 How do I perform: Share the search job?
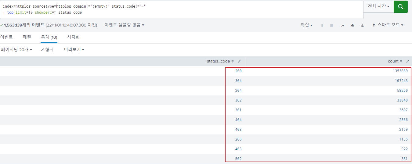click(342, 25)
